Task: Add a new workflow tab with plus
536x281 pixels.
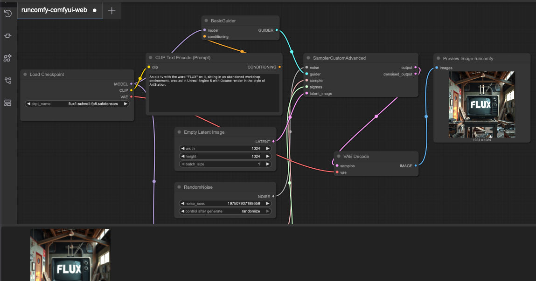Action: point(112,11)
